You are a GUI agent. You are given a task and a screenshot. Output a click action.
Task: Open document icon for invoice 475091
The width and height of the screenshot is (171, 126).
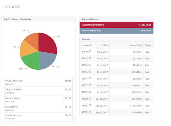pyautogui.click(x=90, y=112)
